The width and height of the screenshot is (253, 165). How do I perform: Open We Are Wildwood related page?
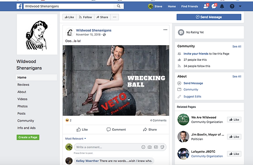click(204, 117)
